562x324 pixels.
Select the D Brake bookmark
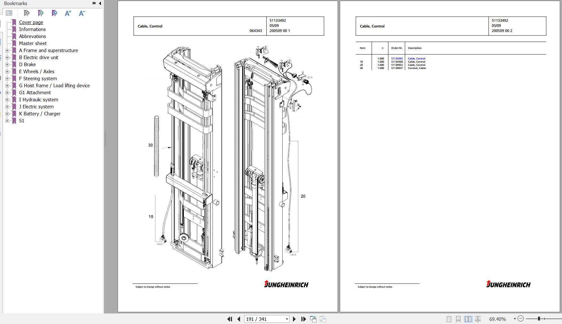click(x=27, y=65)
